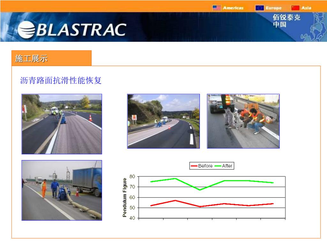This screenshot has width=327, height=245.
Task: Open photo of workers crouching with pendulum tester
Action: pyautogui.click(x=243, y=121)
